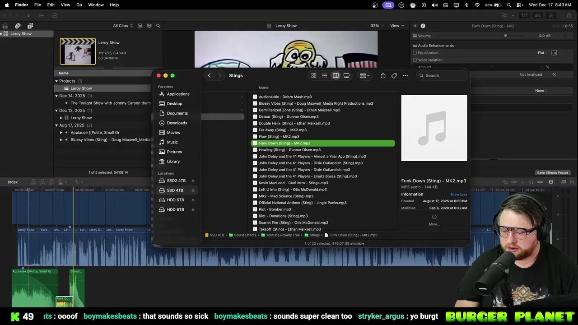
Task: Select Howling (Sting) - Gunnar Olsen.mp3
Action: (323, 150)
